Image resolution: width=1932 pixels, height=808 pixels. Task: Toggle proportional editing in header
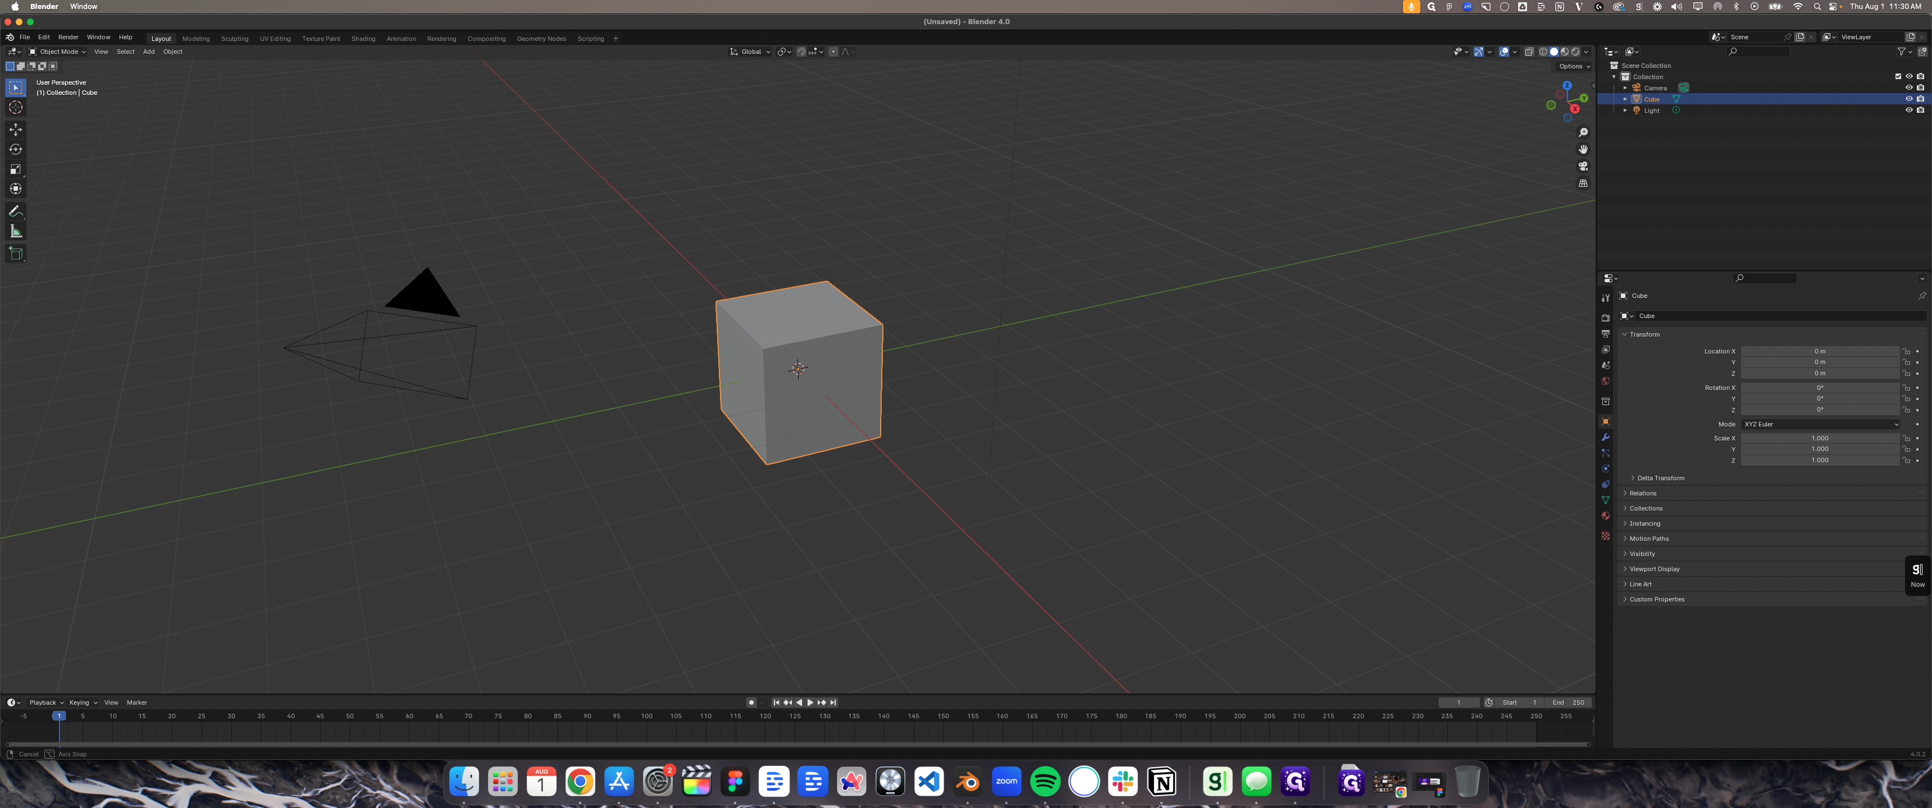[833, 52]
